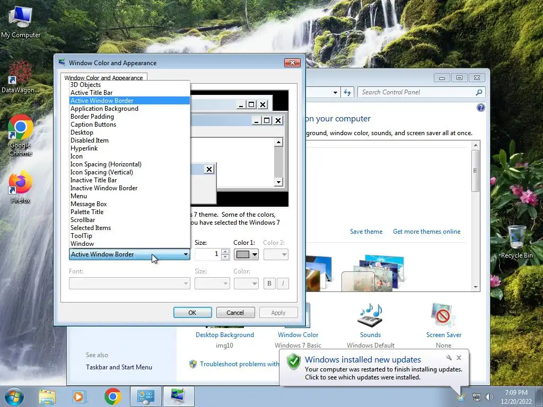Viewport: 543px width, 407px height.
Task: Open Color 1 swatch dropdown
Action: [x=246, y=254]
